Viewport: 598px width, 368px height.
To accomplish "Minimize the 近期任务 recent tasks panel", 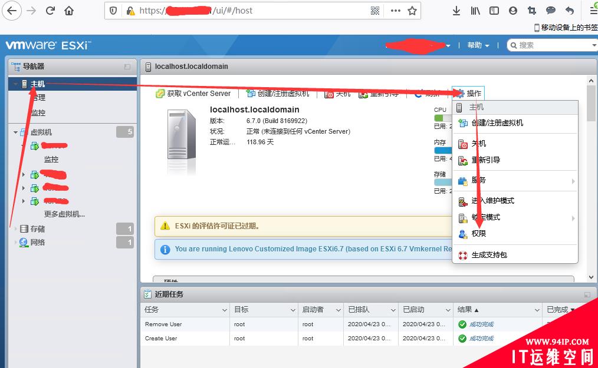I will click(x=587, y=294).
